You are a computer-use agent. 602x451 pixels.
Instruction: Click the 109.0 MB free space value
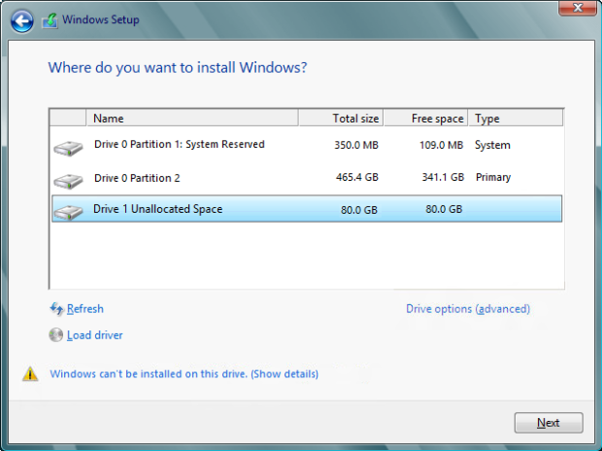441,145
